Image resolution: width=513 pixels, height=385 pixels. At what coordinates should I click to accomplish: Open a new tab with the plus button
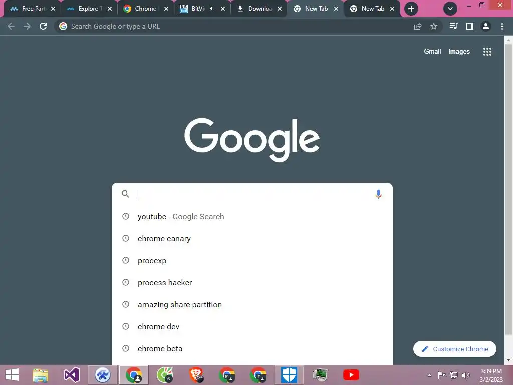pos(411,9)
